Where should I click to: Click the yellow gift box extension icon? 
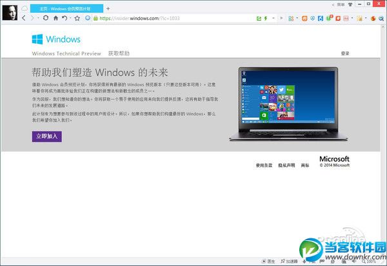(360, 19)
